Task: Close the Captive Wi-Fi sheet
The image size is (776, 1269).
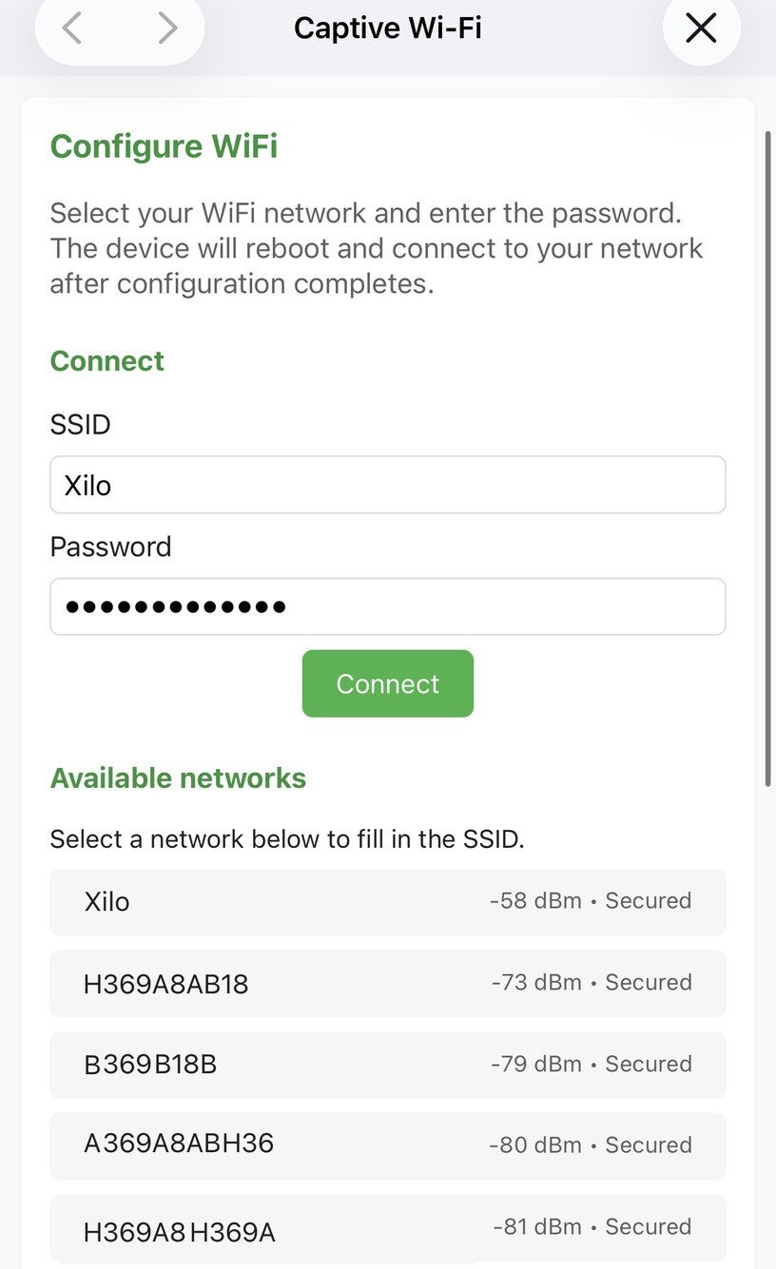Action: point(701,29)
